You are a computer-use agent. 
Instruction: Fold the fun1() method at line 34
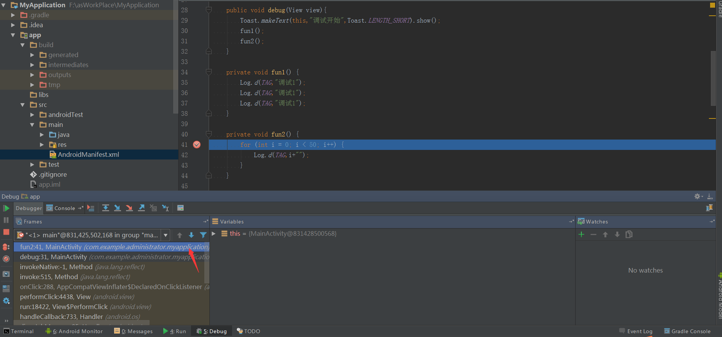[209, 72]
